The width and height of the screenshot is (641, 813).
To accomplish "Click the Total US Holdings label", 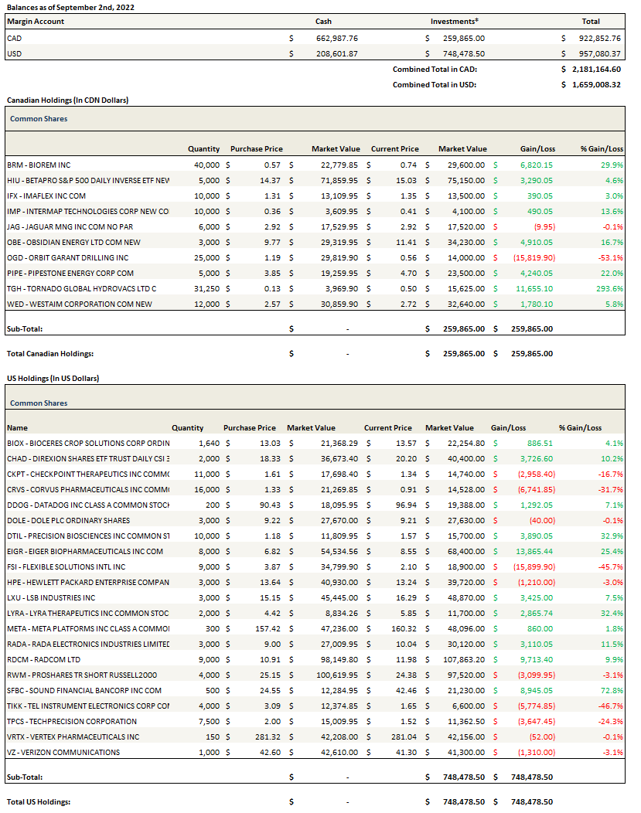I will [39, 801].
